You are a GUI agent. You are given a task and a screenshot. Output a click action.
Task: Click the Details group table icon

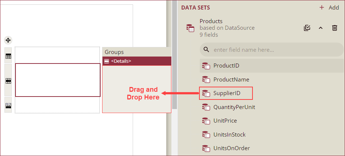click(107, 61)
